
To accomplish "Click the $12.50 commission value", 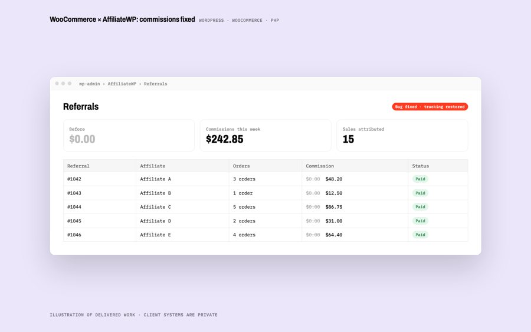I will pos(334,193).
